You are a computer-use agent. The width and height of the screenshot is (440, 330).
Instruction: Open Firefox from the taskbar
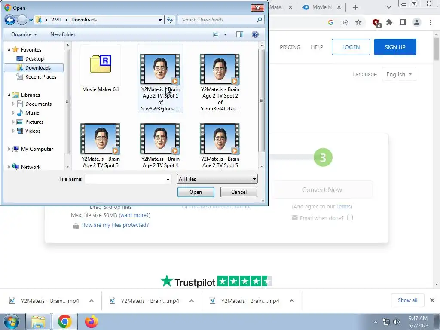(91, 321)
